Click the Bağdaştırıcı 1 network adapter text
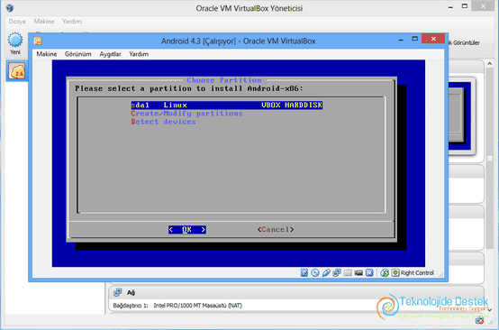This screenshot has width=499, height=330. tap(177, 306)
